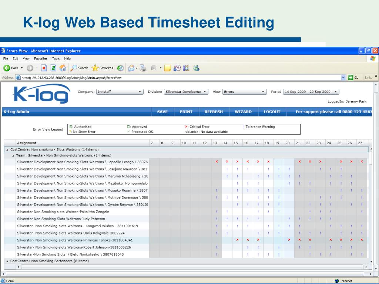Viewport: 379px width, 284px height.
Task: Click the Edit document toolbar icon
Action: pyautogui.click(x=154, y=68)
